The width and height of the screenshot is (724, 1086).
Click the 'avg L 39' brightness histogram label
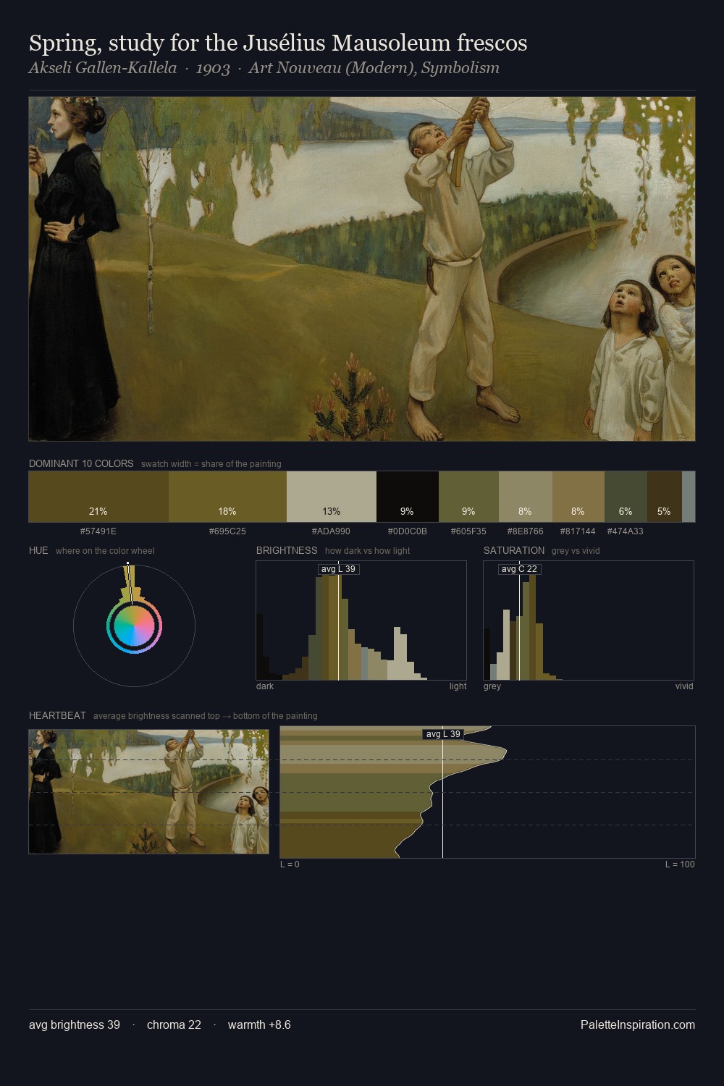339,569
